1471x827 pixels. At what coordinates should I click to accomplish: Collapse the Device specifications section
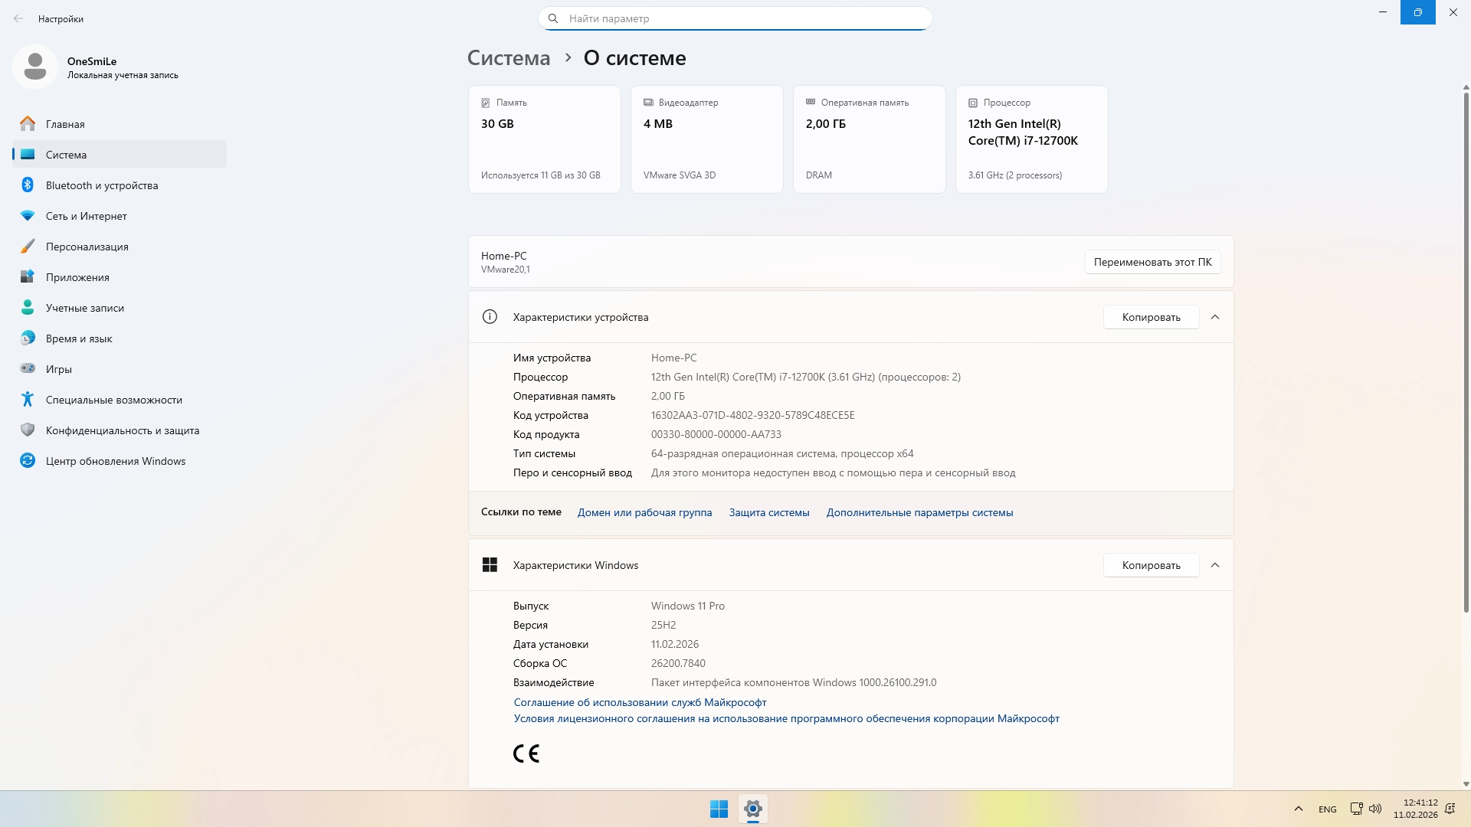[x=1215, y=317]
